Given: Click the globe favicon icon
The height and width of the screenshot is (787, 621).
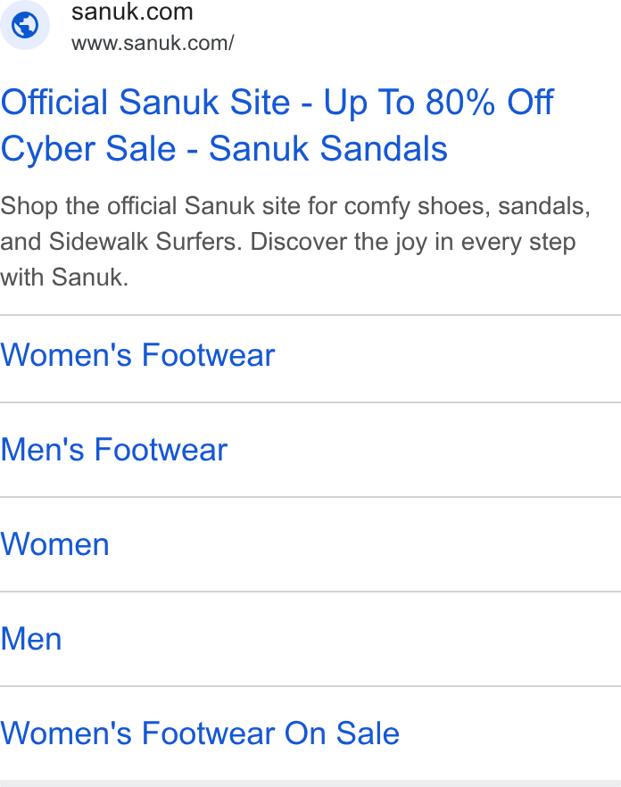Looking at the screenshot, I should click(25, 25).
